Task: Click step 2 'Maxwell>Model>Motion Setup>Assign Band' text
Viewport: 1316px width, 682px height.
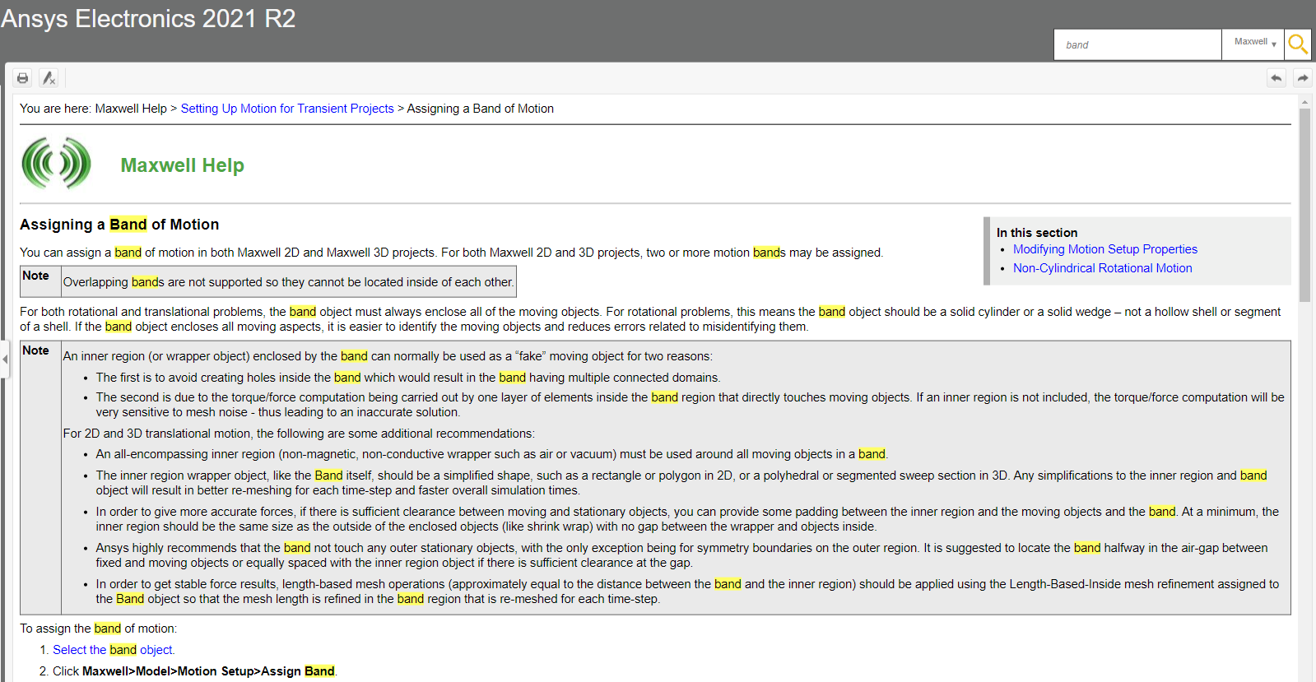Action: (x=208, y=671)
